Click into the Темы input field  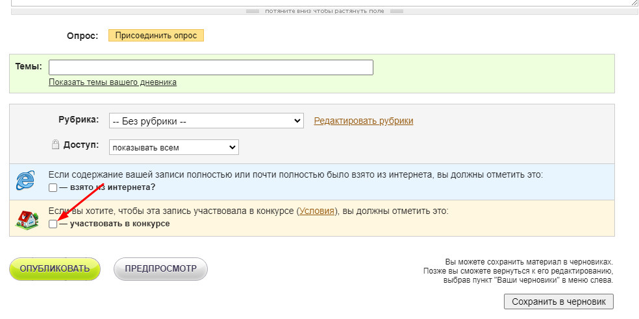[210, 67]
